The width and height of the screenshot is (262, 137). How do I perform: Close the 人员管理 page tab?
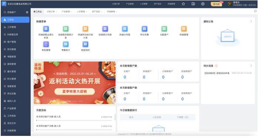[x=86, y=12]
